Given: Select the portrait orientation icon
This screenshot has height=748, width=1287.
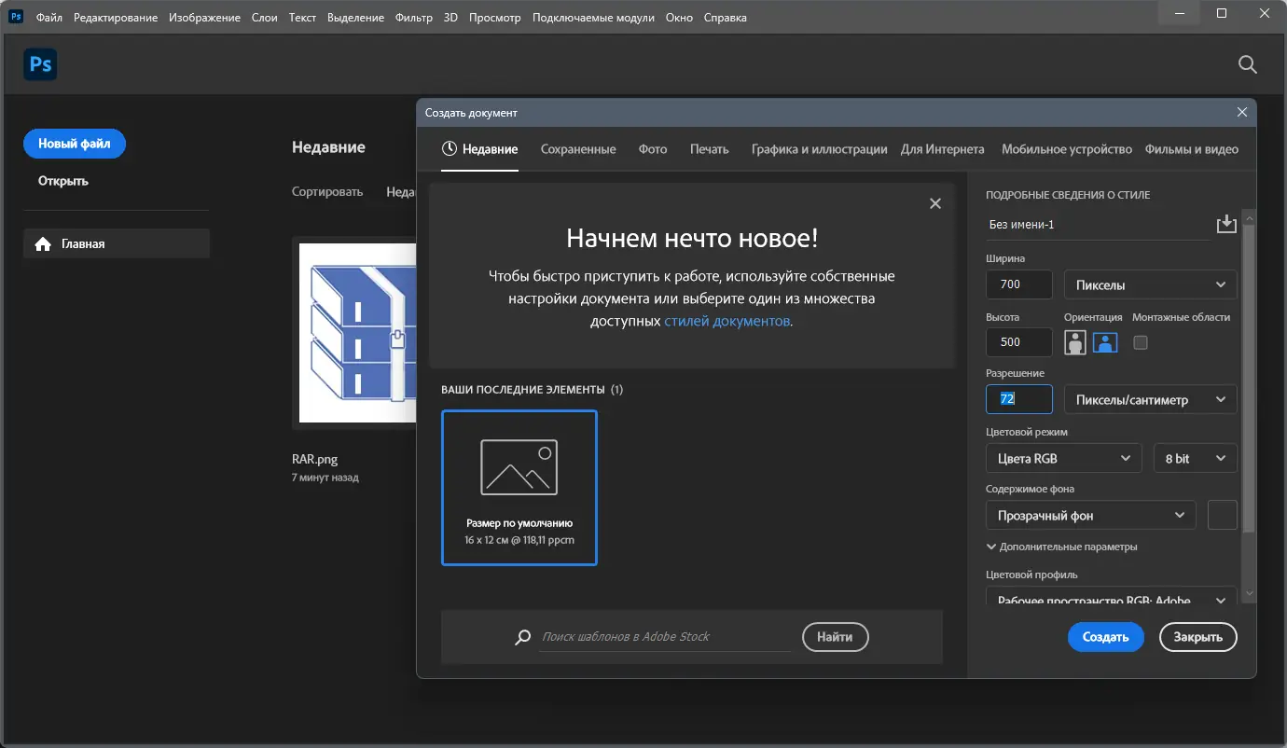Looking at the screenshot, I should [x=1074, y=342].
